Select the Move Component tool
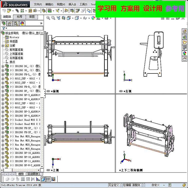 click(x=35, y=11)
